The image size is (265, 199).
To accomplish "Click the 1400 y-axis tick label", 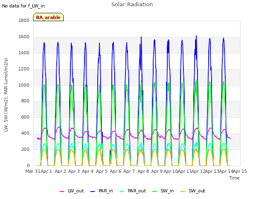I will pyautogui.click(x=24, y=53).
